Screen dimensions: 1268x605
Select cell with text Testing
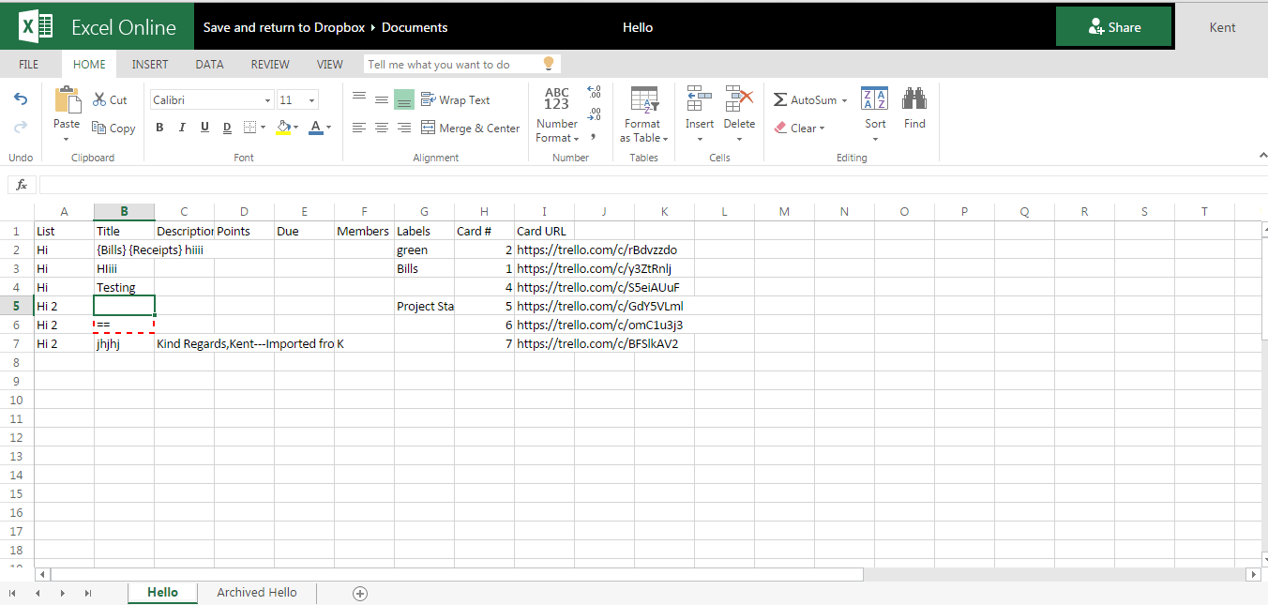coord(124,287)
